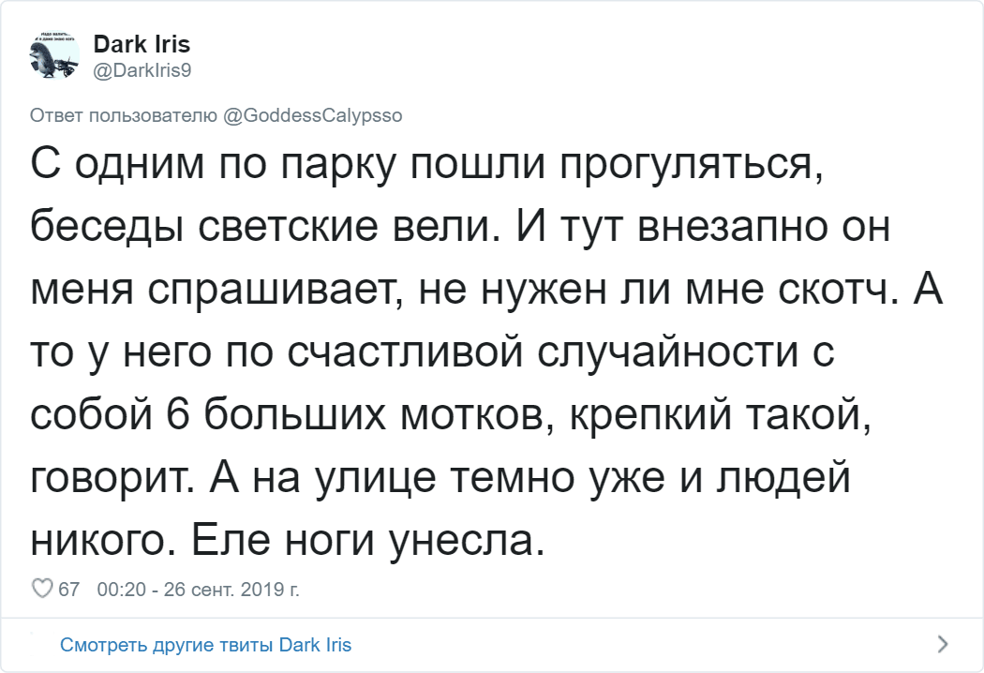Viewport: 984px width, 673px height.
Task: Like the tweet with the heart icon
Action: (41, 590)
